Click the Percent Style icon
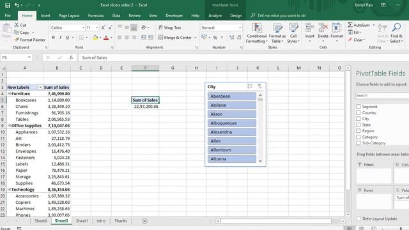The width and height of the screenshot is (409, 230). click(x=215, y=38)
